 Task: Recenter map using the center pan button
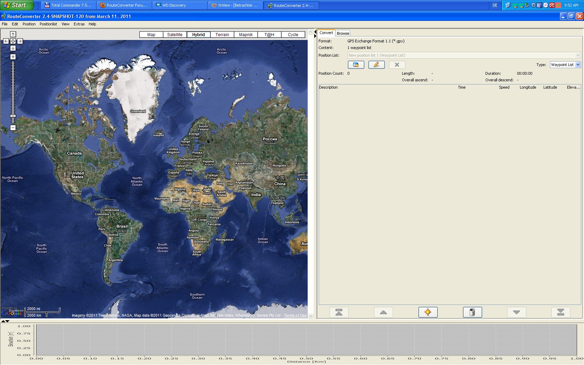click(13, 41)
